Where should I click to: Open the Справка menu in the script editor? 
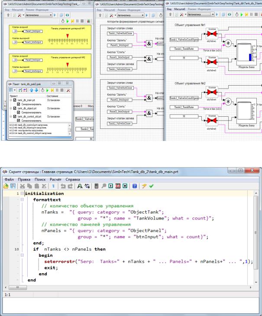[73, 179]
